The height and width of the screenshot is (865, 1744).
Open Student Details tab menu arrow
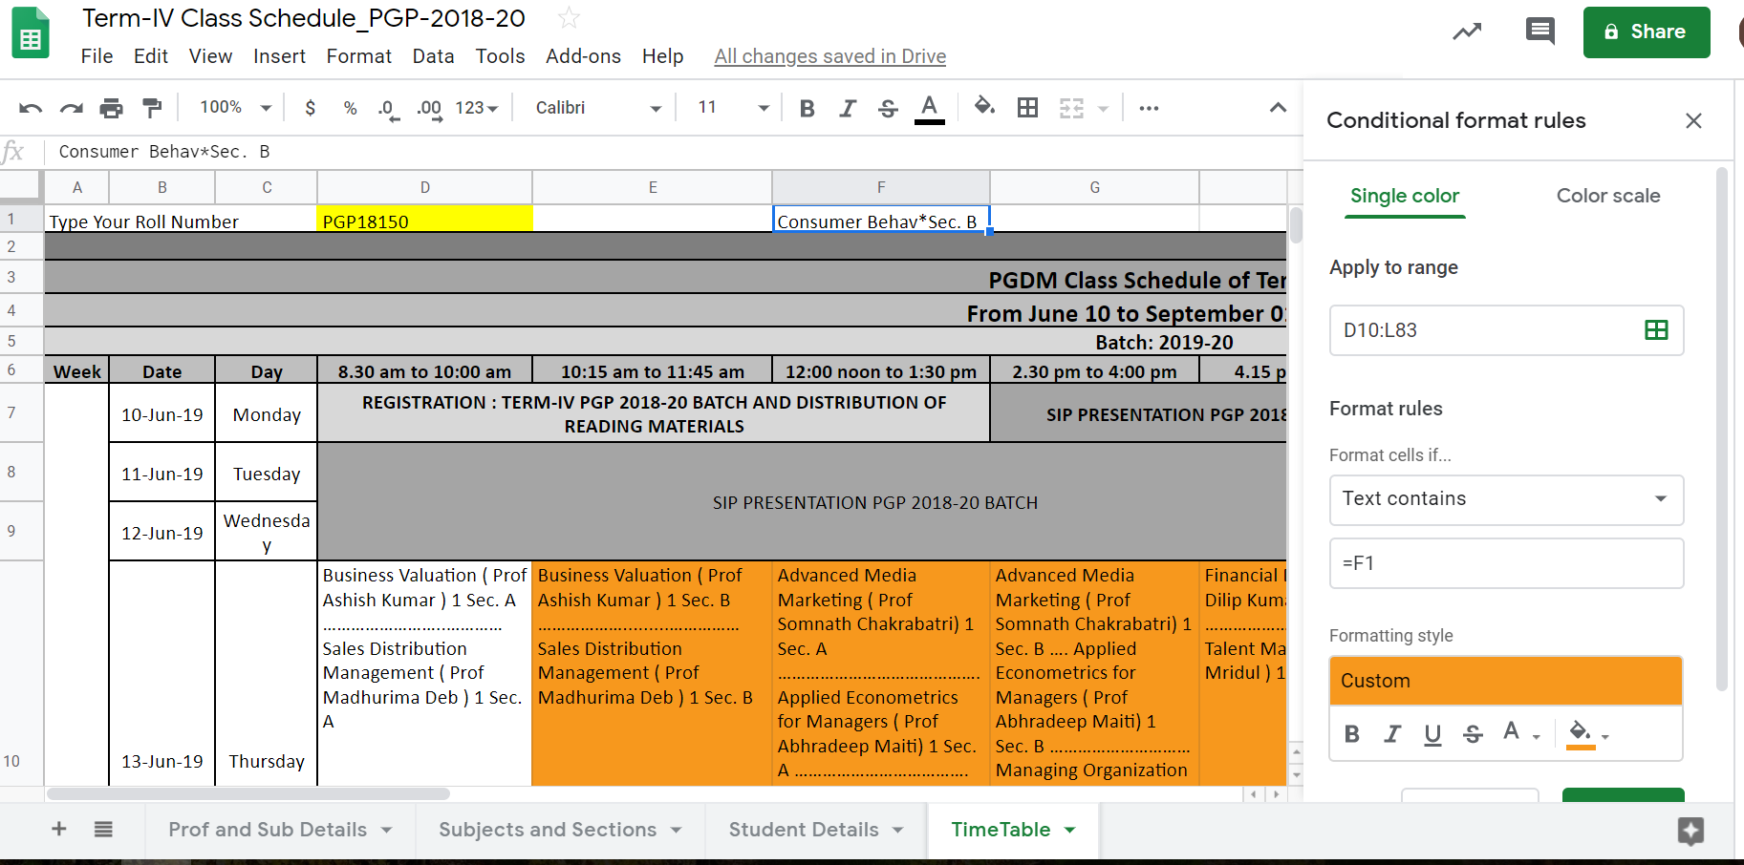pyautogui.click(x=898, y=830)
